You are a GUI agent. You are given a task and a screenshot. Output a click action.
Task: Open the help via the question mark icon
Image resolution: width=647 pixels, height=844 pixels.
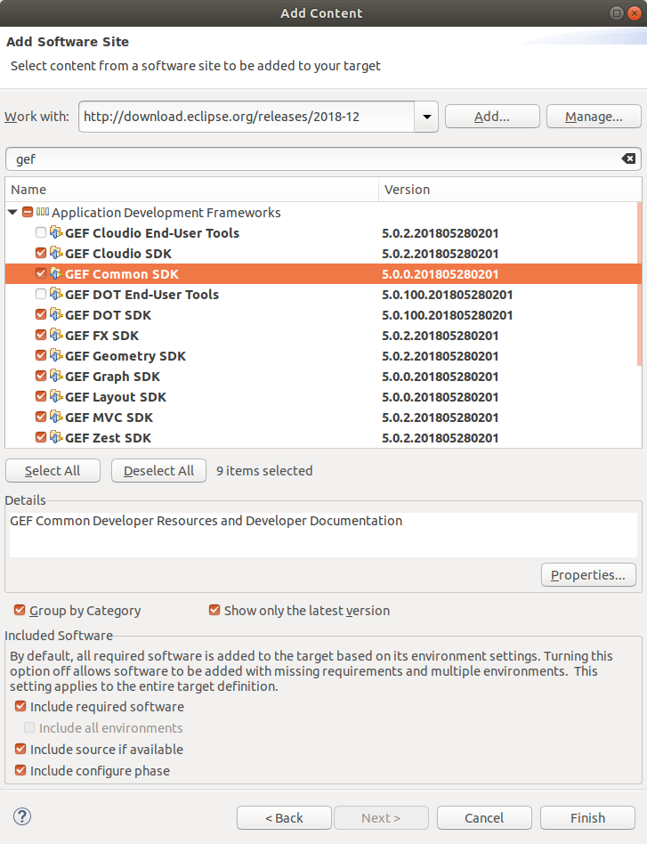(x=22, y=816)
